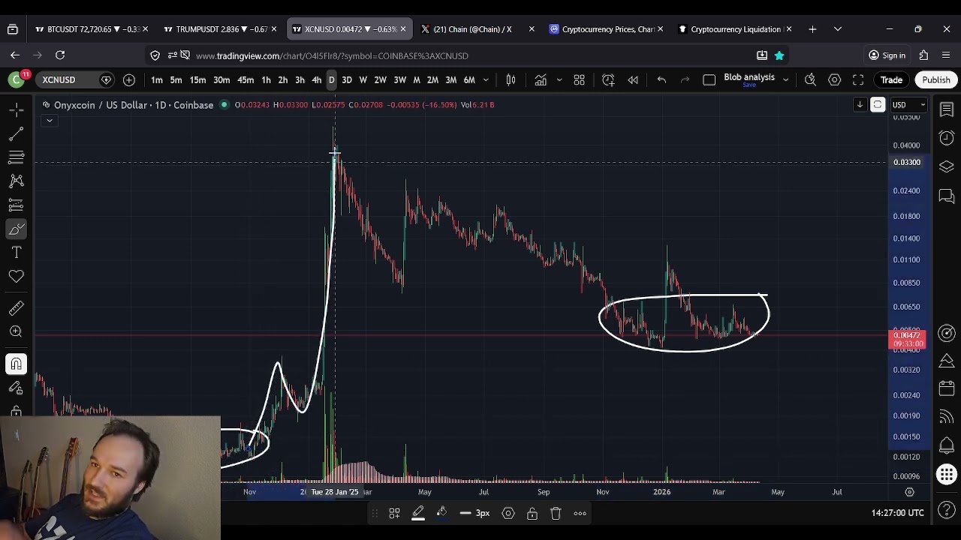The image size is (961, 540).
Task: Enter fullscreen chart mode
Action: (x=858, y=80)
